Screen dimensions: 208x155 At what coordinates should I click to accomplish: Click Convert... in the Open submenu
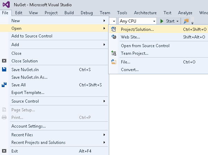(130, 70)
